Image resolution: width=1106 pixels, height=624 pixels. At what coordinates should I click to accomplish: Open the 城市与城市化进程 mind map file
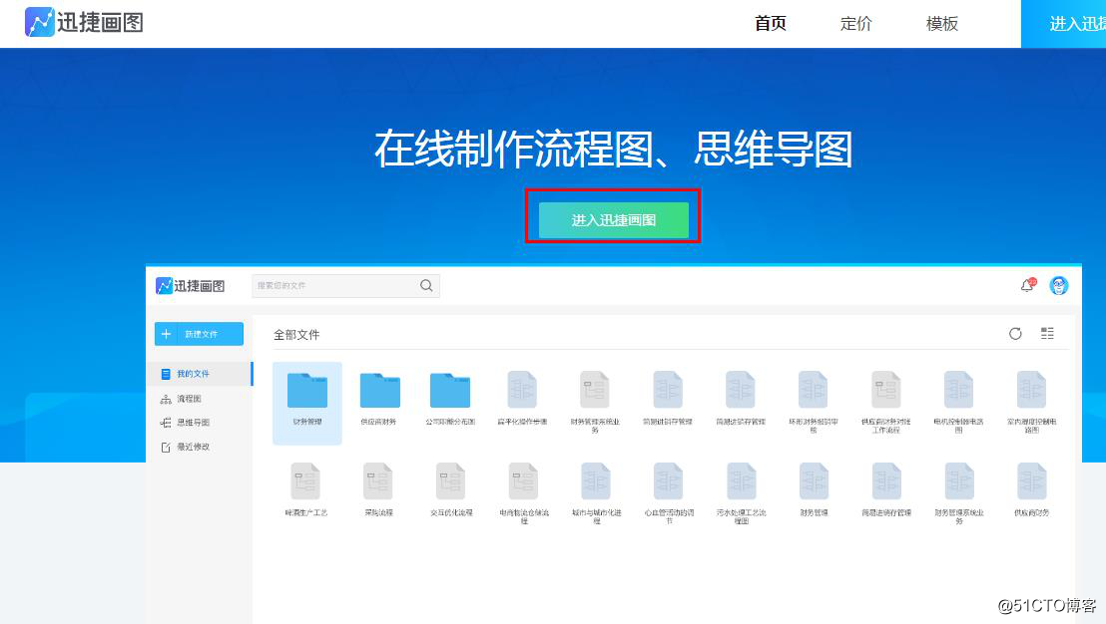click(x=596, y=493)
